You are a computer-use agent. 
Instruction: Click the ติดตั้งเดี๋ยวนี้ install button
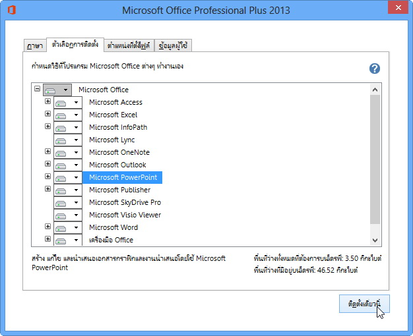tap(364, 304)
